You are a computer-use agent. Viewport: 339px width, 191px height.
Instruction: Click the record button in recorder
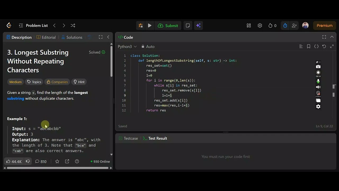click(318, 72)
